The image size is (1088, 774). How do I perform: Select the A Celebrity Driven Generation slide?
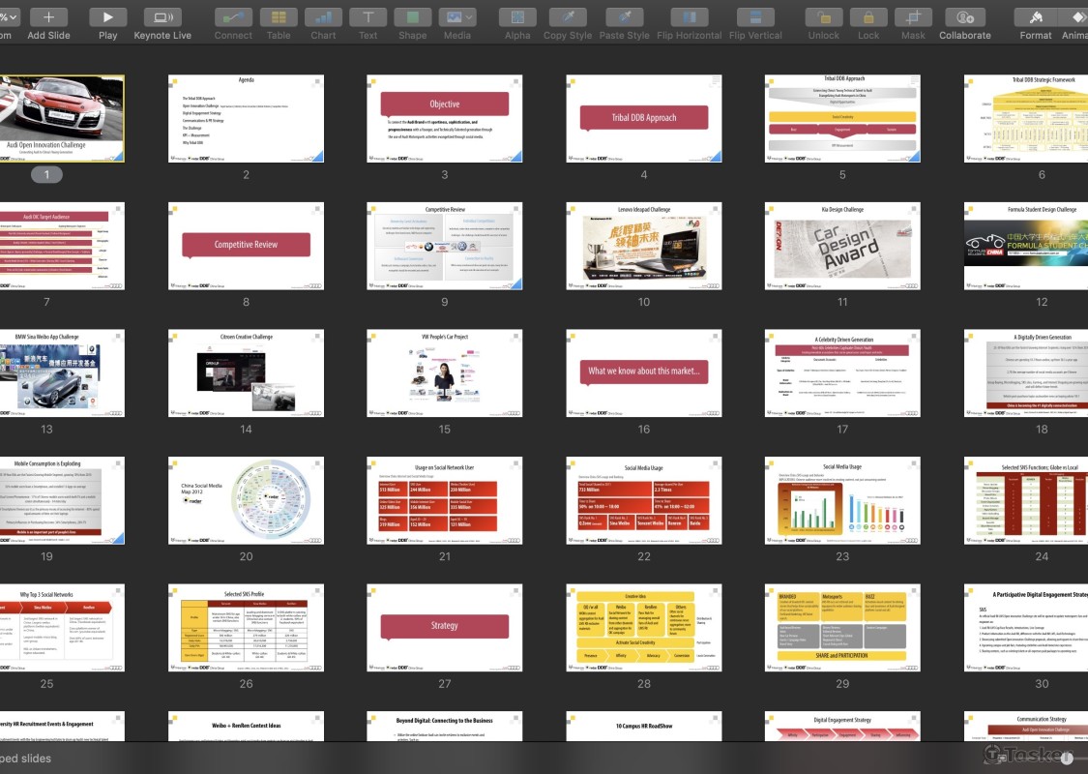tap(842, 372)
